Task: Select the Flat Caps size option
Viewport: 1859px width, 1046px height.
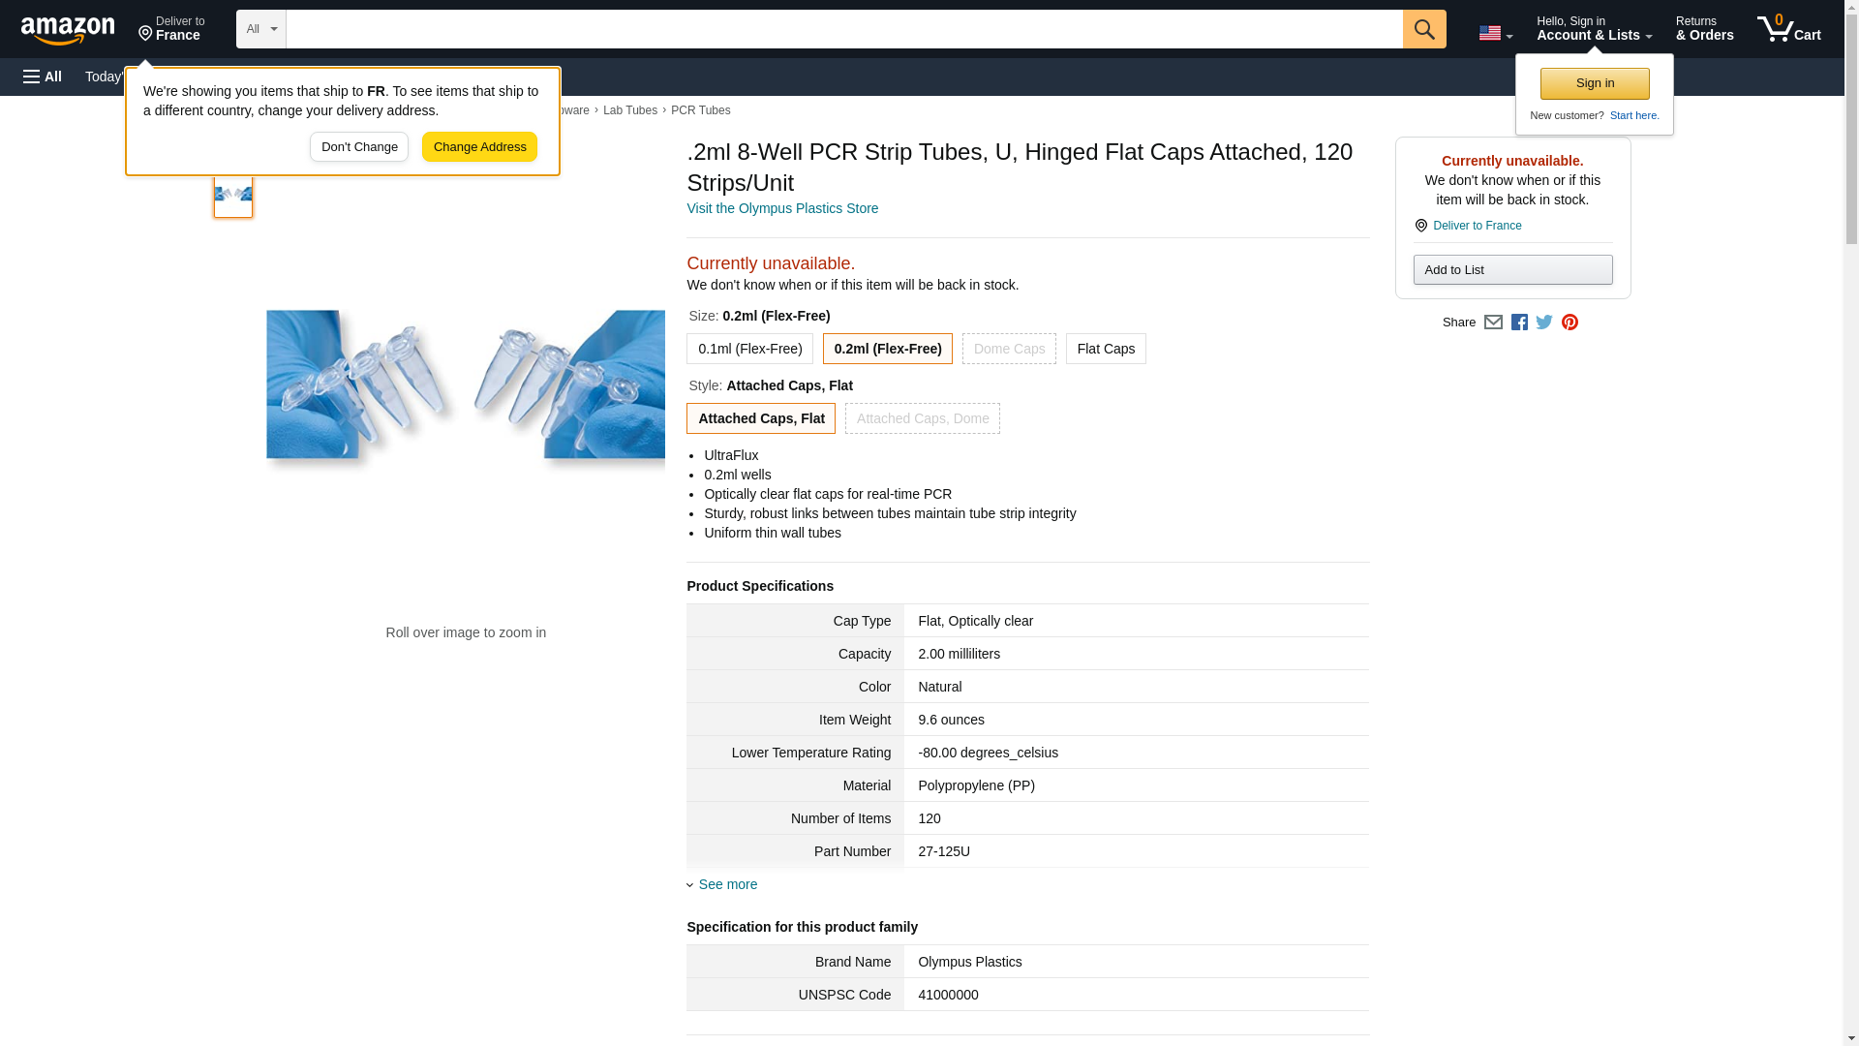Action: tap(1105, 349)
